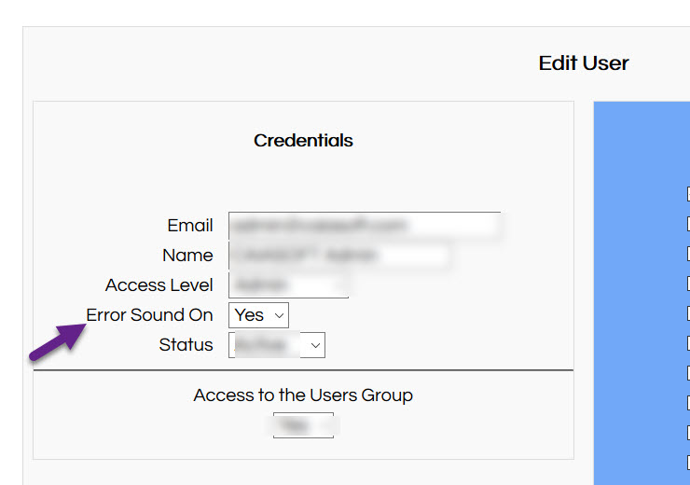The width and height of the screenshot is (690, 485).
Task: Click the Email input field
Action: coord(364,226)
